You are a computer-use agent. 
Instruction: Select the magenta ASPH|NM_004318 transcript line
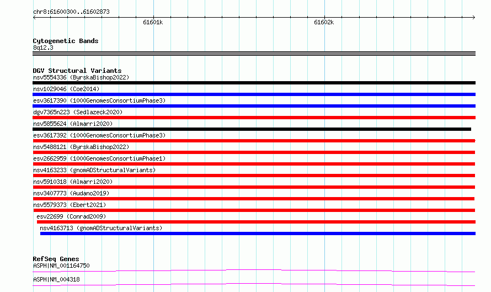tap(254, 284)
